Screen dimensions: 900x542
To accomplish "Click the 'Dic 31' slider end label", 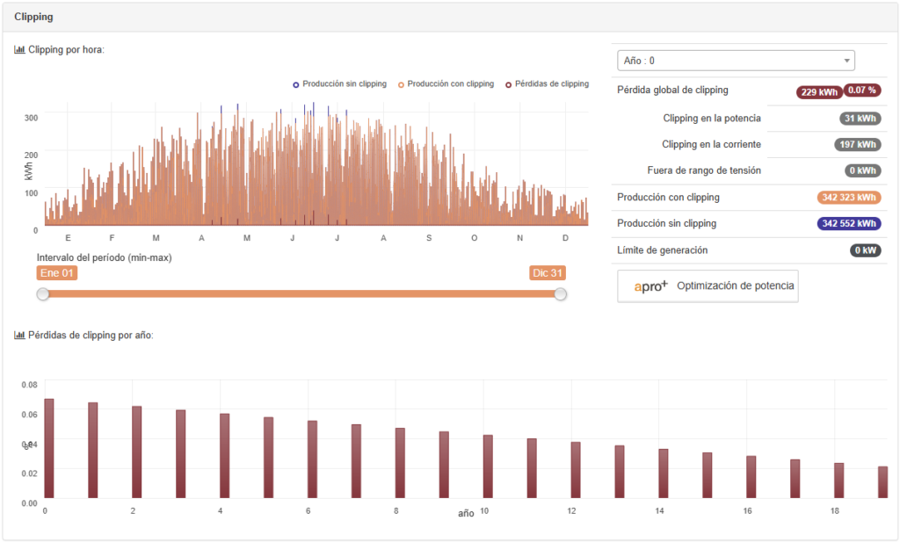I will click(x=548, y=273).
